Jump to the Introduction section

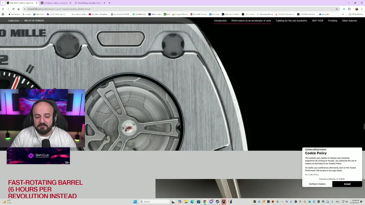pyautogui.click(x=220, y=21)
